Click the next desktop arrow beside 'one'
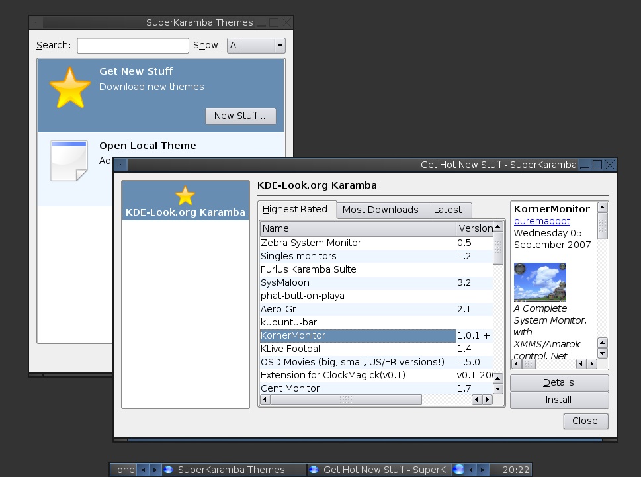 click(x=155, y=470)
